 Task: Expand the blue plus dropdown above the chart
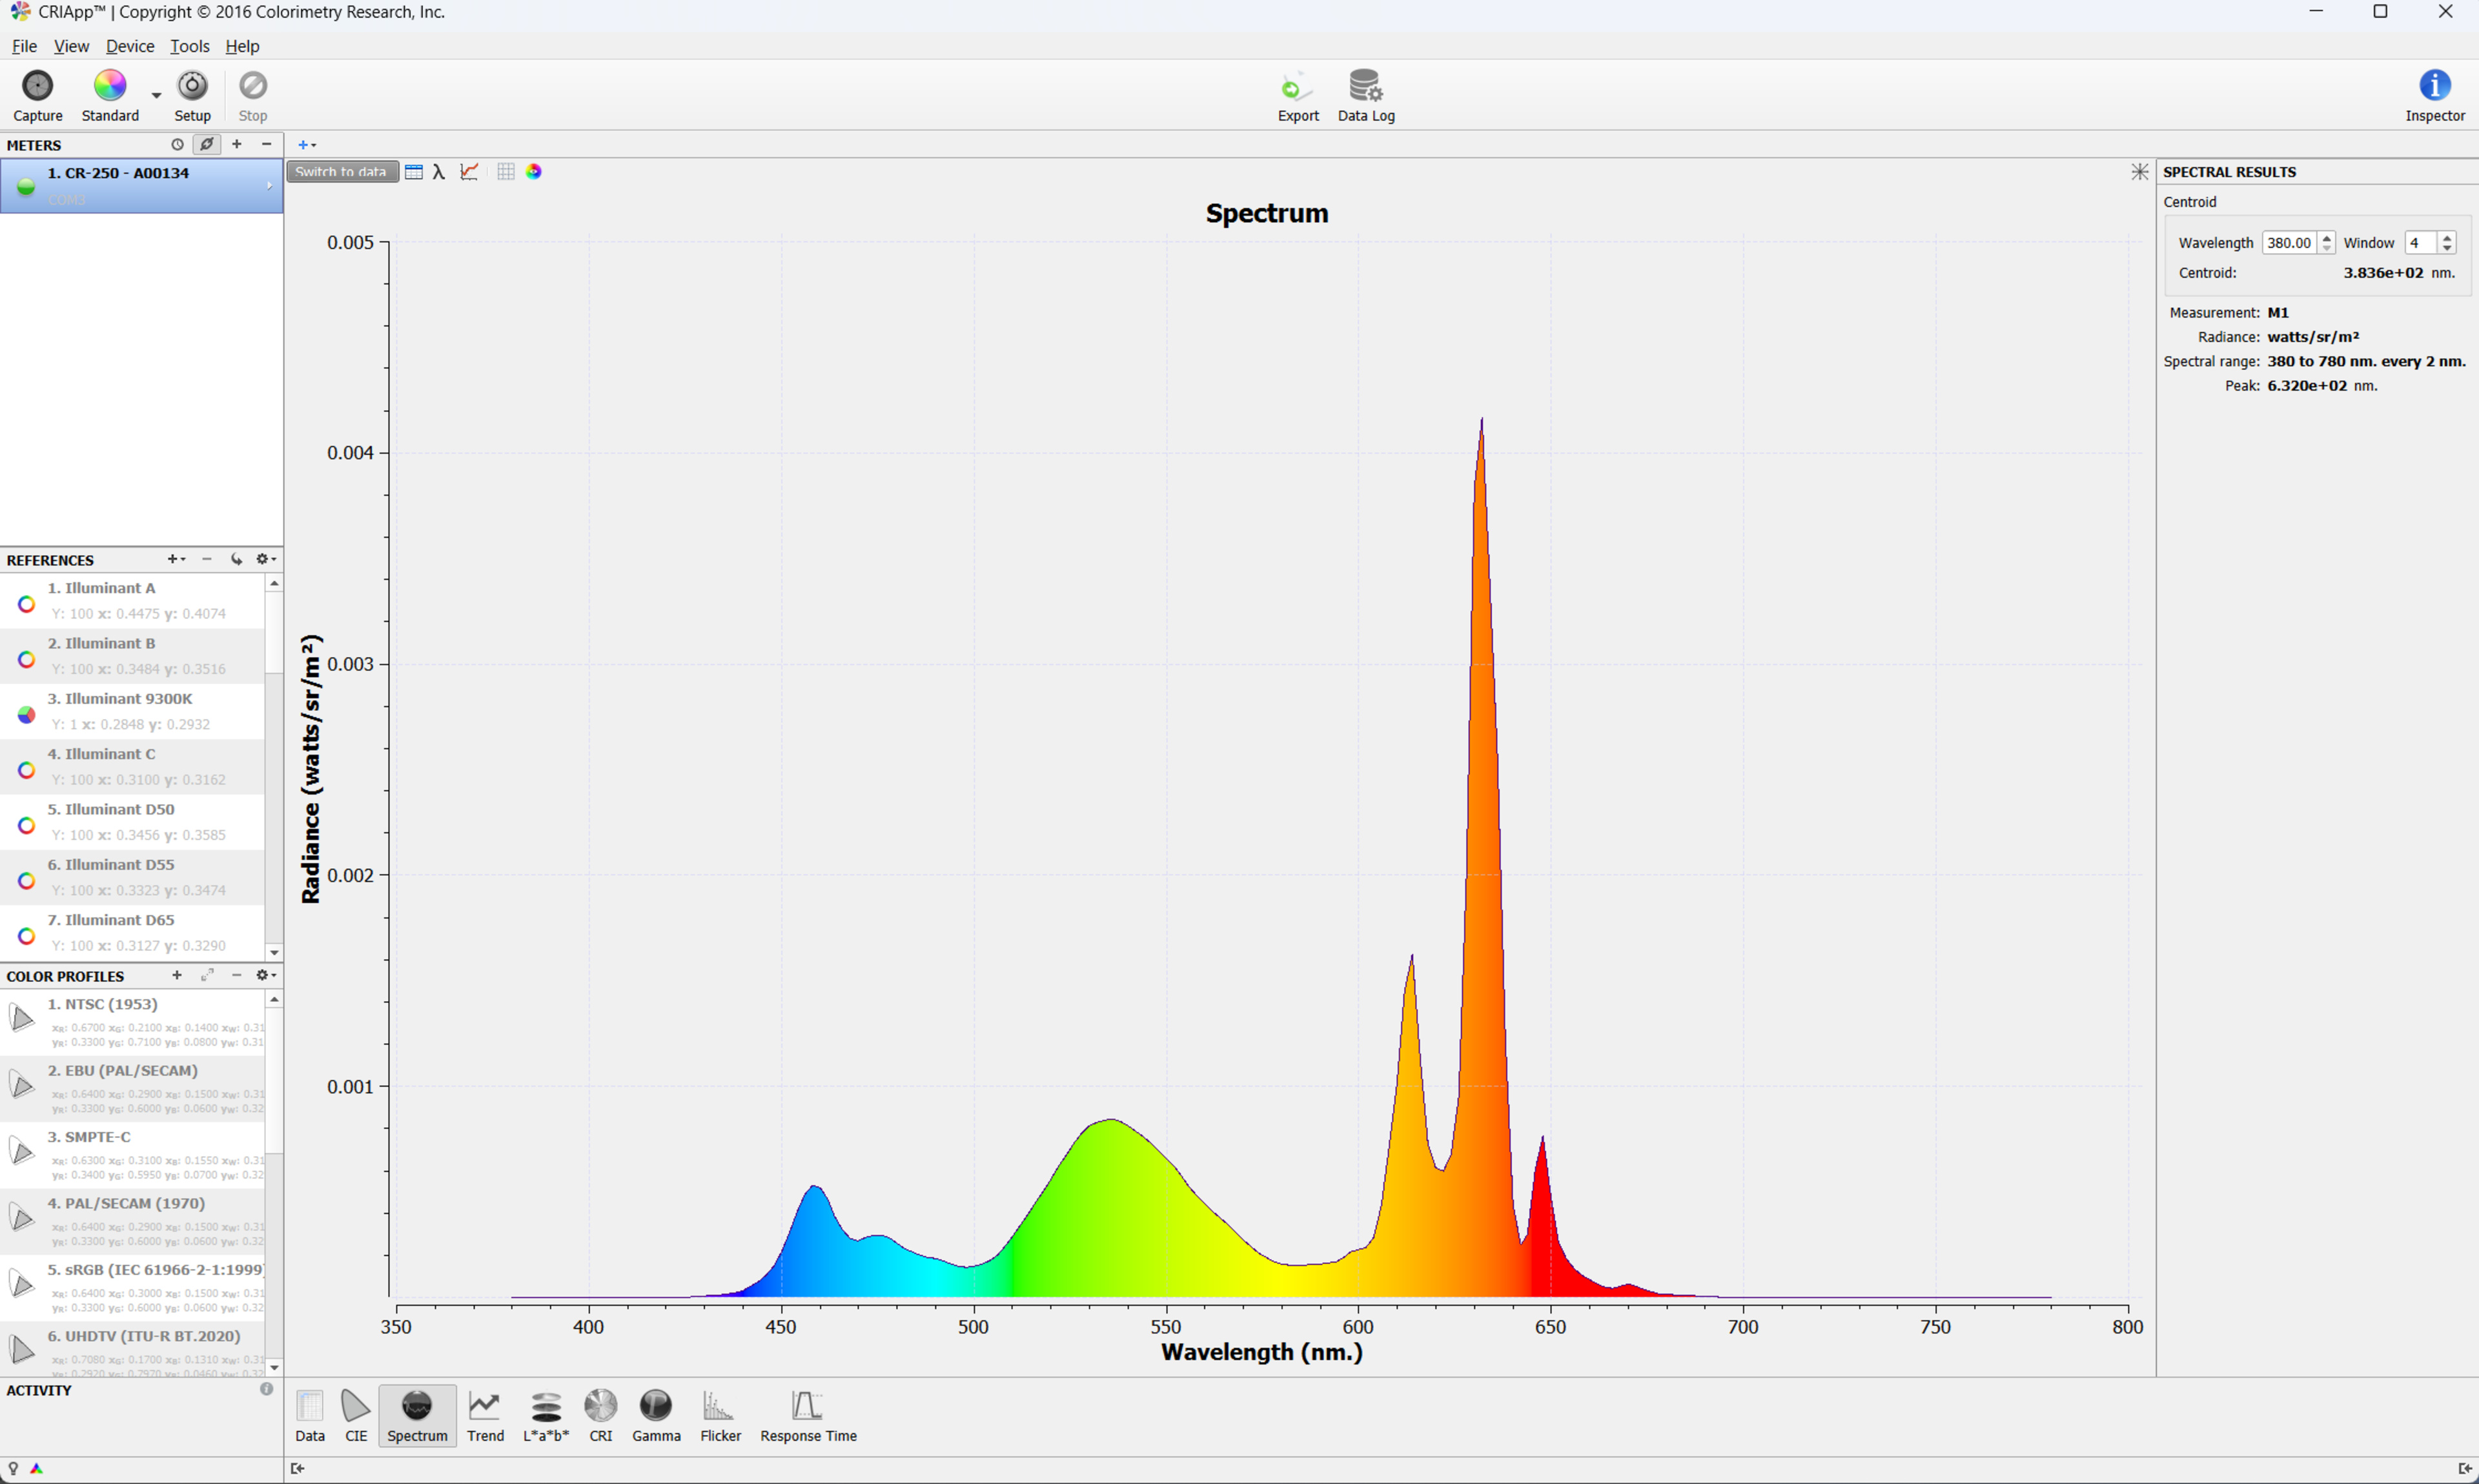tap(307, 145)
